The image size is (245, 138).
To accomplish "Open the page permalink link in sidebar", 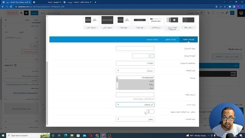I will pos(25,93).
